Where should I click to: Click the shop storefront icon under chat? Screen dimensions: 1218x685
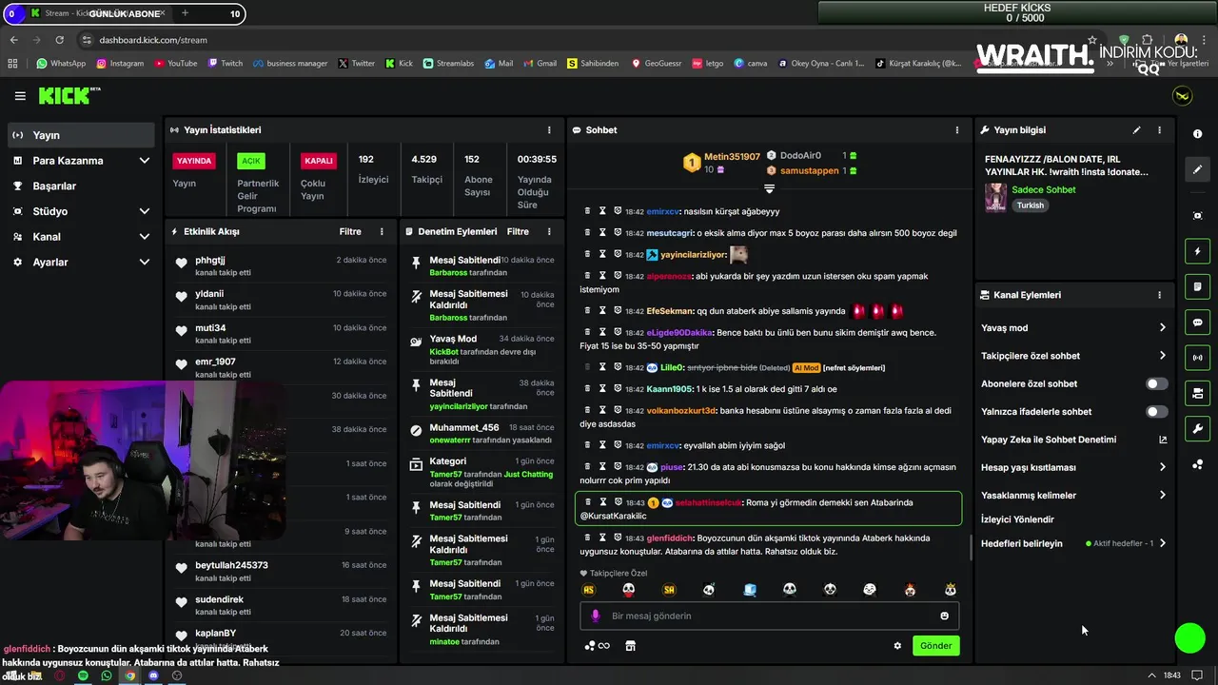click(x=630, y=646)
